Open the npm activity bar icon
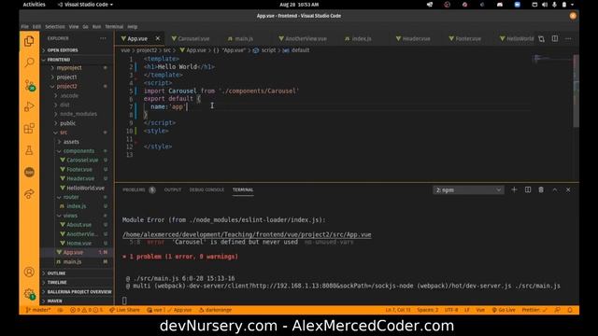This screenshot has width=598, height=336. coord(29,172)
